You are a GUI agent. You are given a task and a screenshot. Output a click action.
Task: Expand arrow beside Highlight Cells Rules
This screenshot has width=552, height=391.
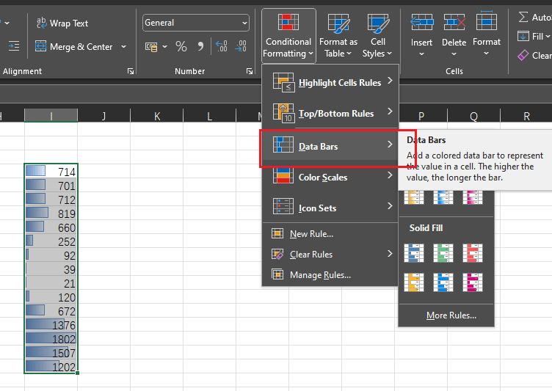(x=390, y=81)
